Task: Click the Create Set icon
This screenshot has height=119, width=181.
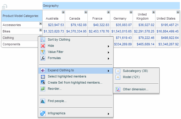Action: pos(43,82)
